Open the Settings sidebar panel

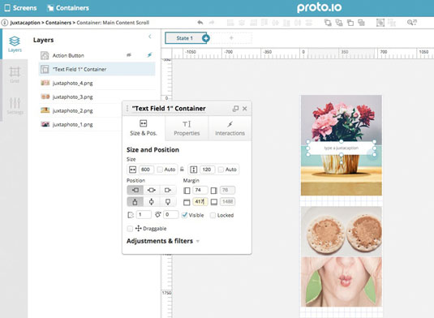(x=15, y=105)
